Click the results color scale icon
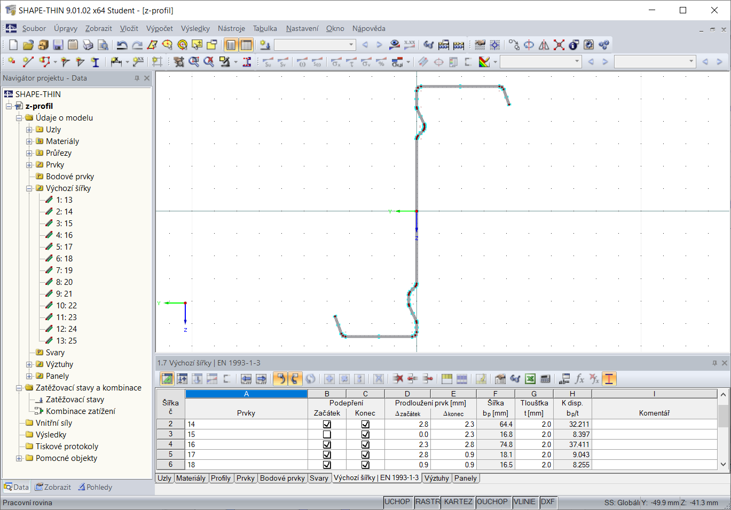 point(484,62)
